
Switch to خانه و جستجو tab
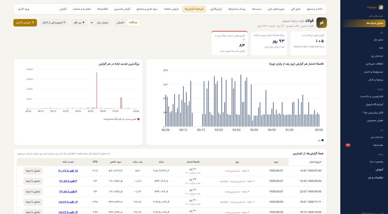(x=314, y=9)
